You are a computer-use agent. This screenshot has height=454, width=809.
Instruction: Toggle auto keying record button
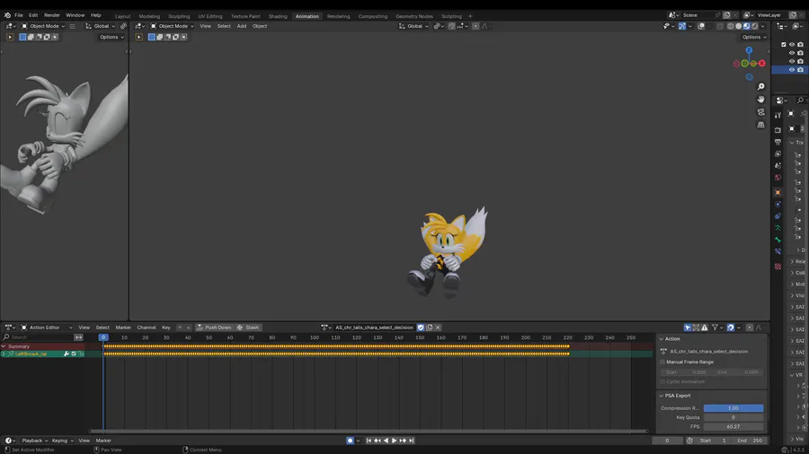[x=351, y=441]
